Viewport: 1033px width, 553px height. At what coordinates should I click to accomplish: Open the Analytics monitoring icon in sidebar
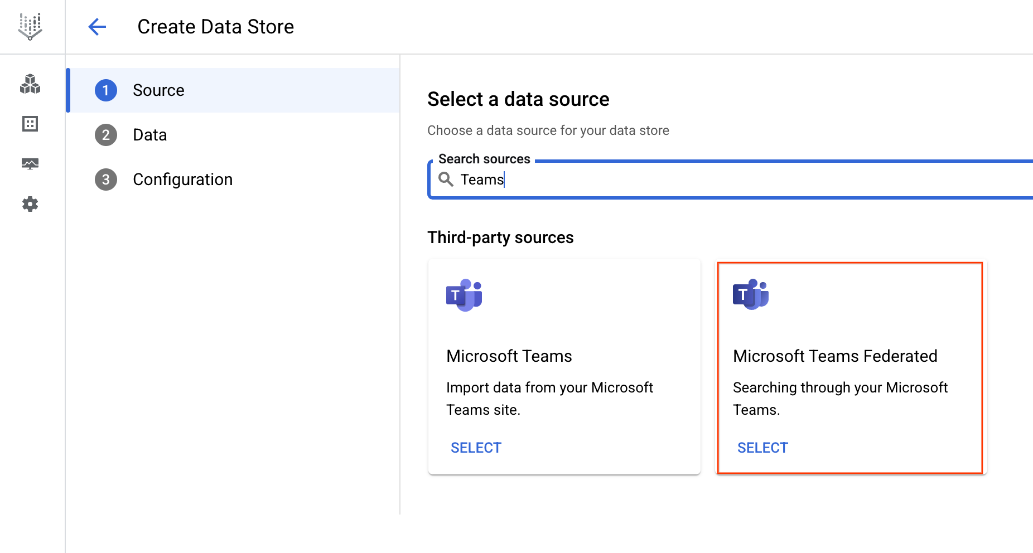coord(30,163)
